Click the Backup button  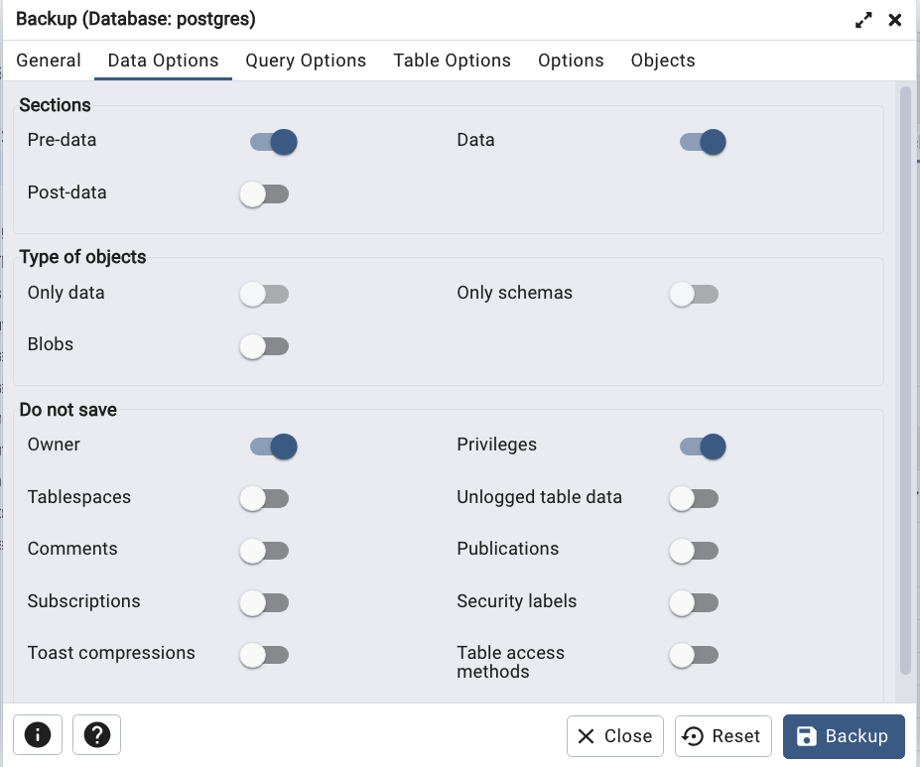click(844, 736)
